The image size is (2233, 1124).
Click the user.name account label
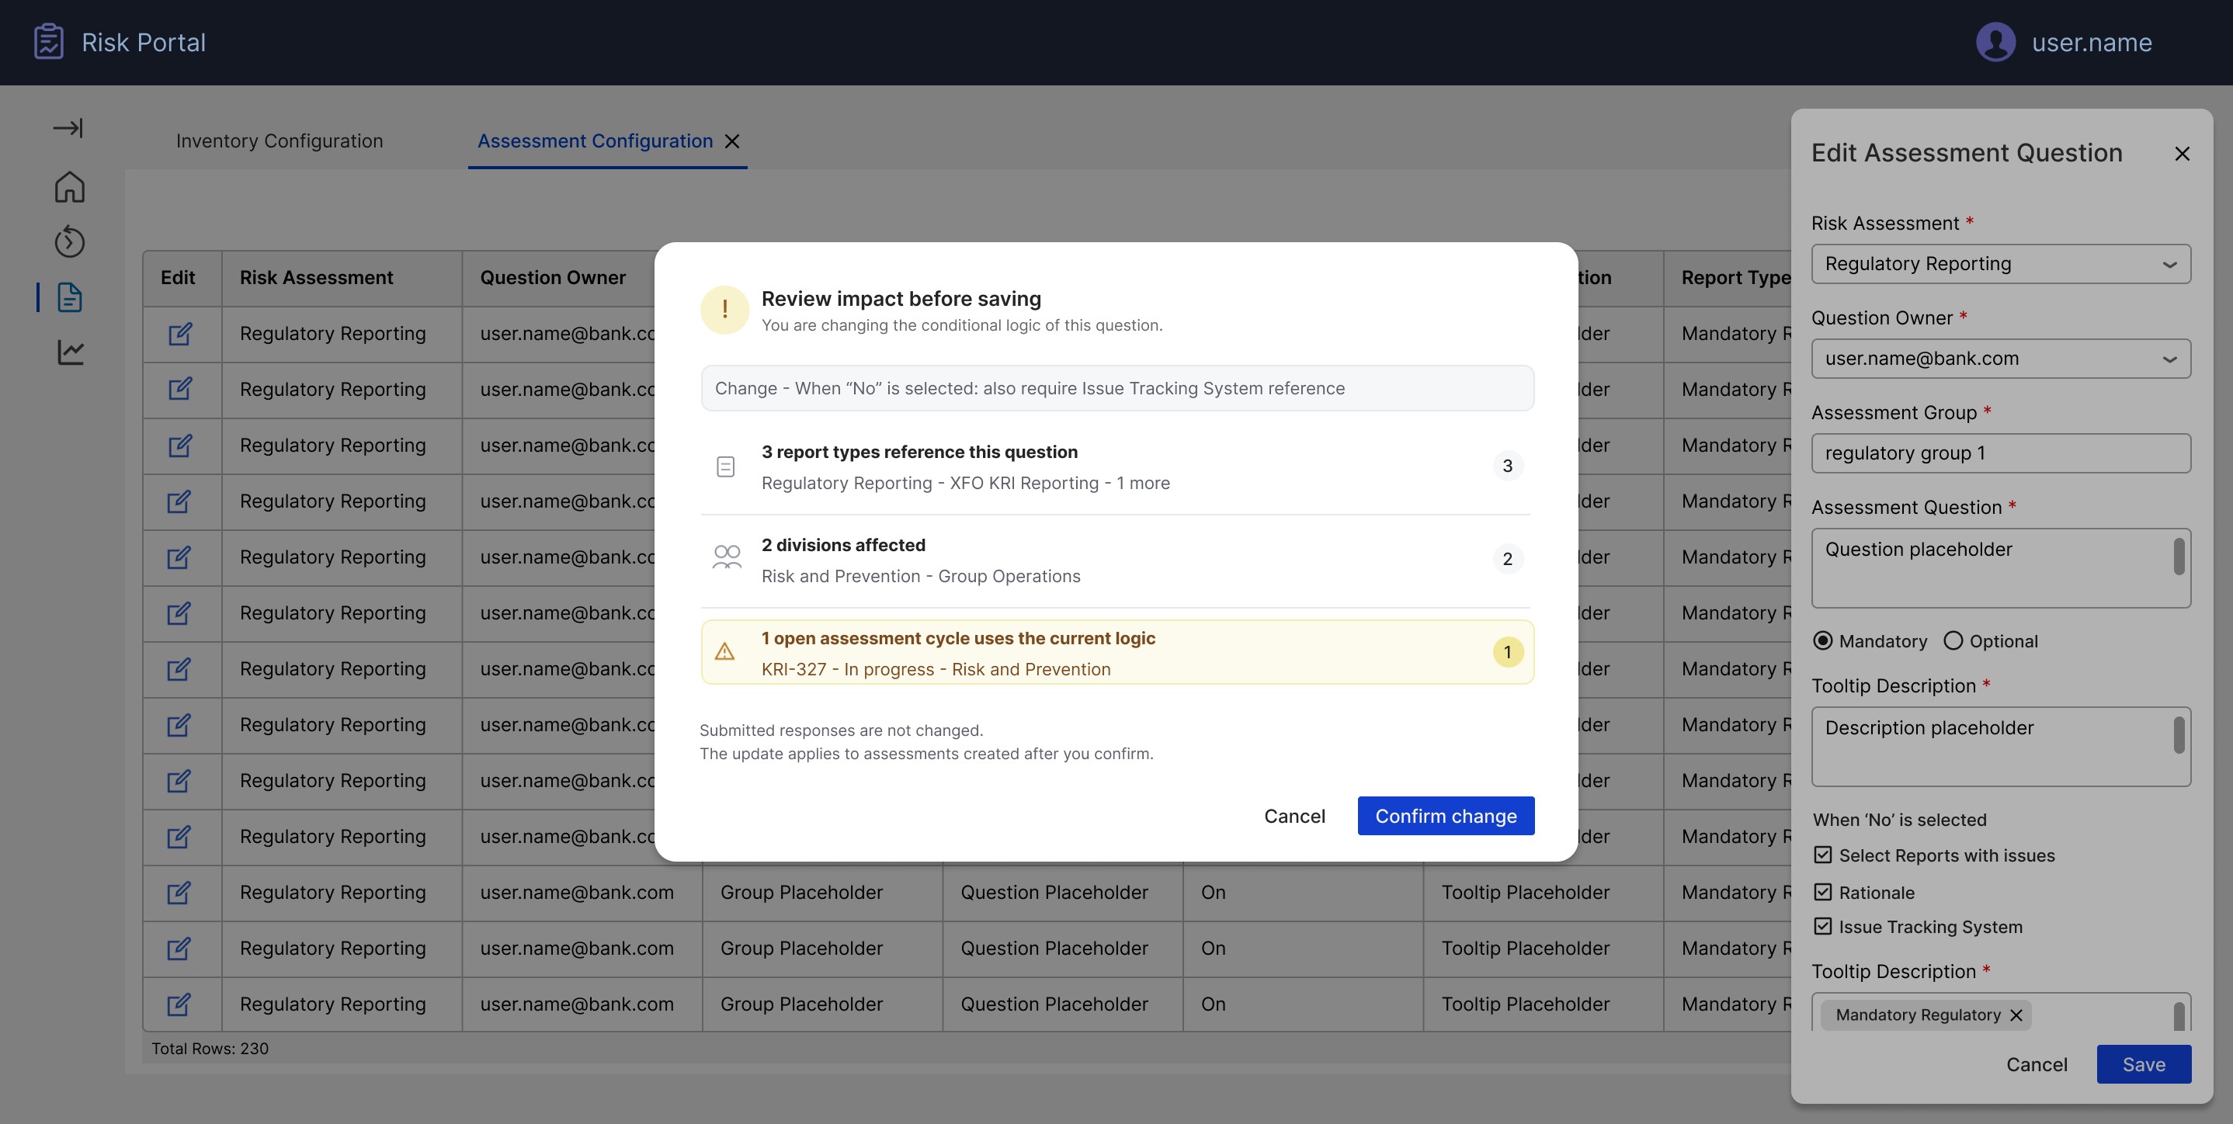click(x=2092, y=43)
